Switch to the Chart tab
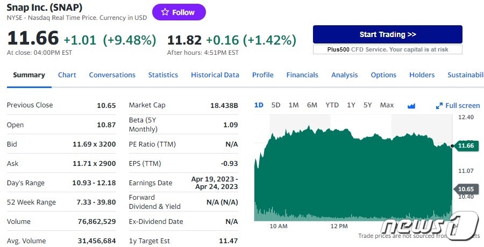The height and width of the screenshot is (247, 484). click(x=67, y=75)
